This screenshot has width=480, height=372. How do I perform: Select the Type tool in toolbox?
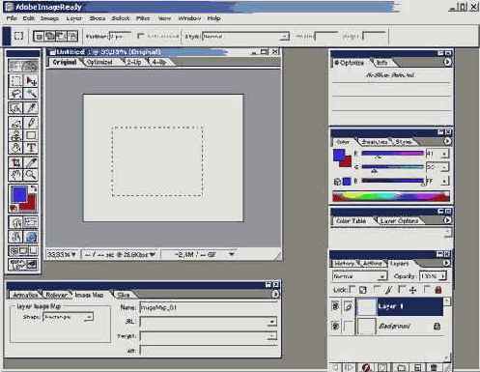click(x=31, y=148)
